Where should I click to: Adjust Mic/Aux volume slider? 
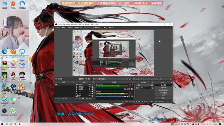(111, 89)
